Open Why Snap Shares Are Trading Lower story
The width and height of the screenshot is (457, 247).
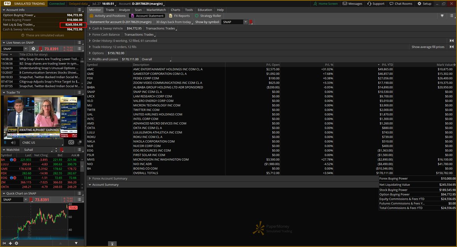coord(49,59)
